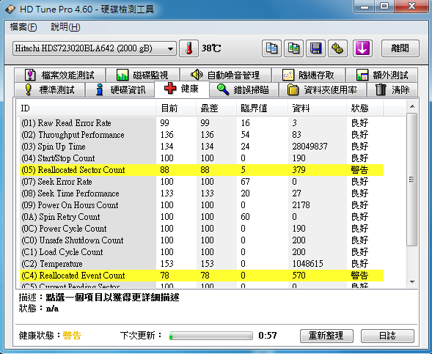Select (04) Start/Stop Count row
The height and width of the screenshot is (354, 432).
click(202, 158)
